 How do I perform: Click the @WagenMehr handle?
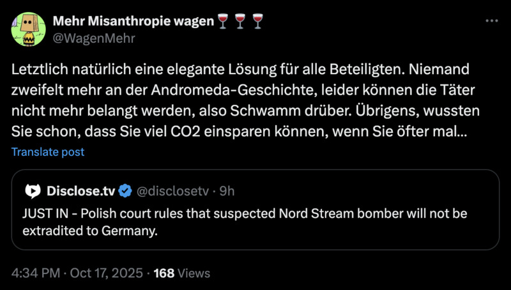(x=93, y=38)
